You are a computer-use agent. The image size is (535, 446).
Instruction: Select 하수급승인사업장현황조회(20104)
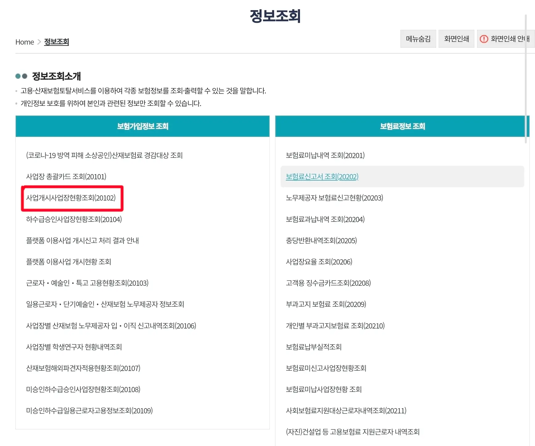tap(74, 219)
